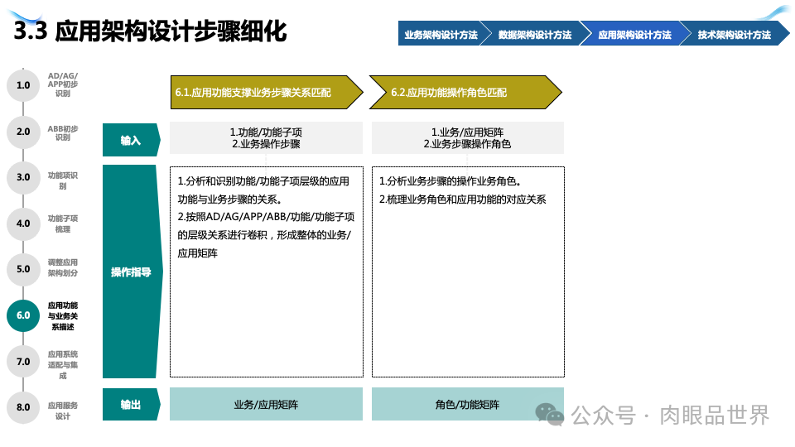Click the ABB初步识别 step label
The width and height of the screenshot is (795, 447).
pyautogui.click(x=63, y=132)
